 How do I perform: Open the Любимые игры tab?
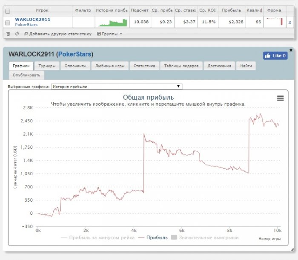pyautogui.click(x=110, y=66)
